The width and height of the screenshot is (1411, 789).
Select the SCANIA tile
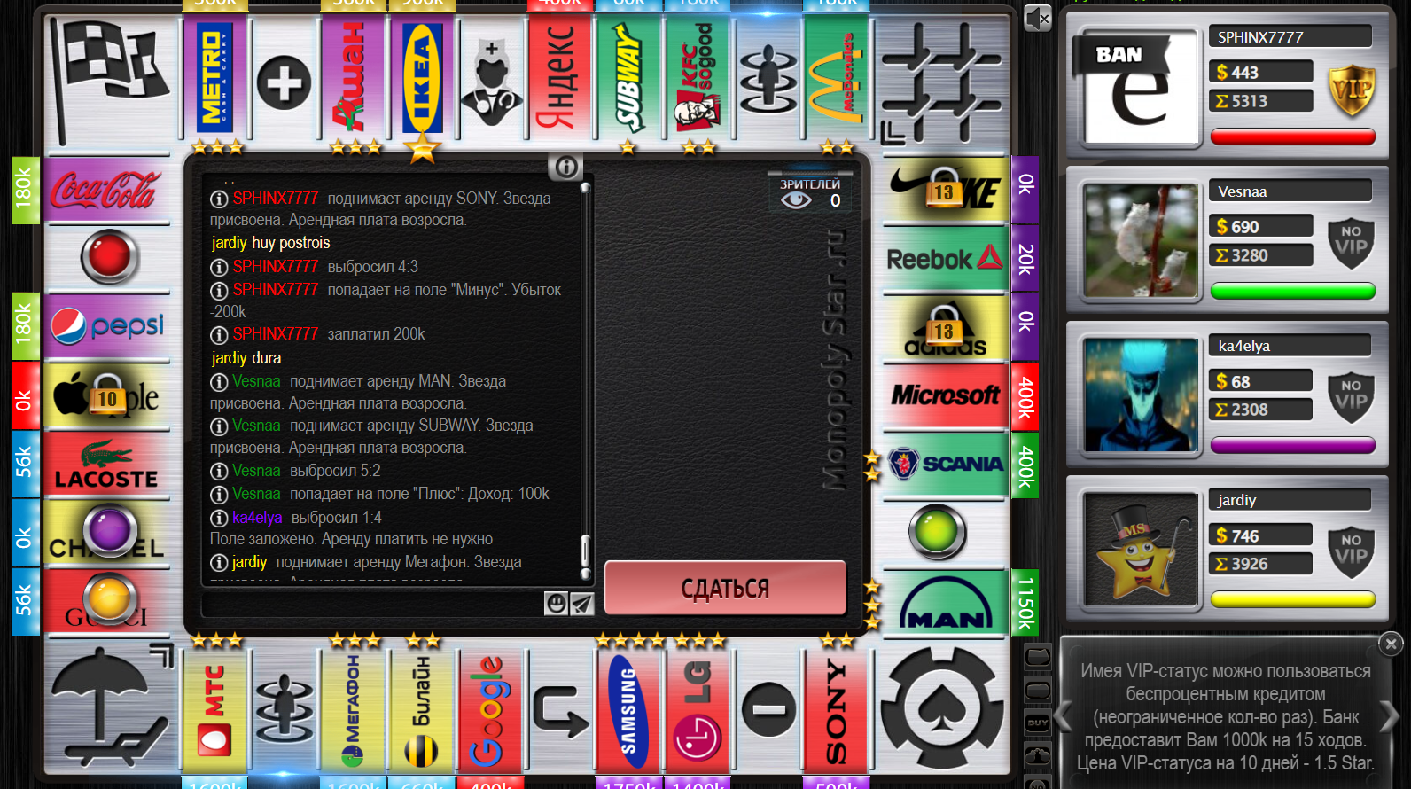coord(946,465)
